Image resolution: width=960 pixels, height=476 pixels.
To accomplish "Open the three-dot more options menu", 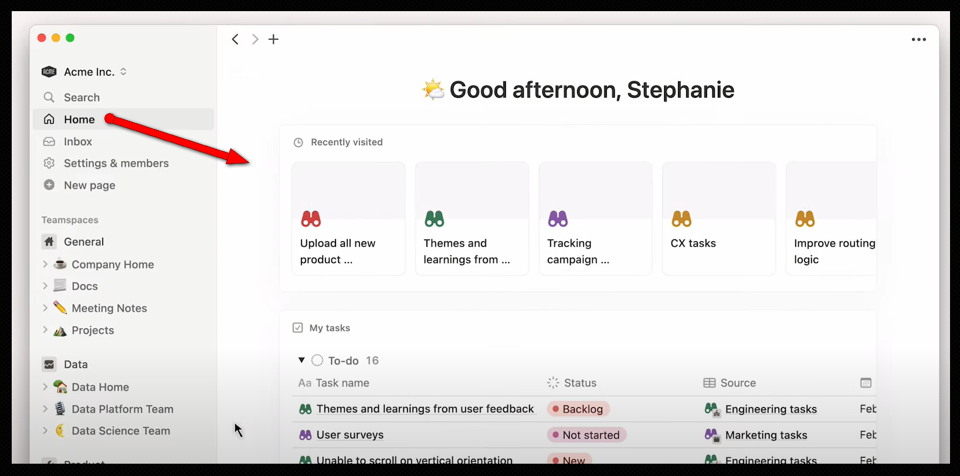I will 918,40.
